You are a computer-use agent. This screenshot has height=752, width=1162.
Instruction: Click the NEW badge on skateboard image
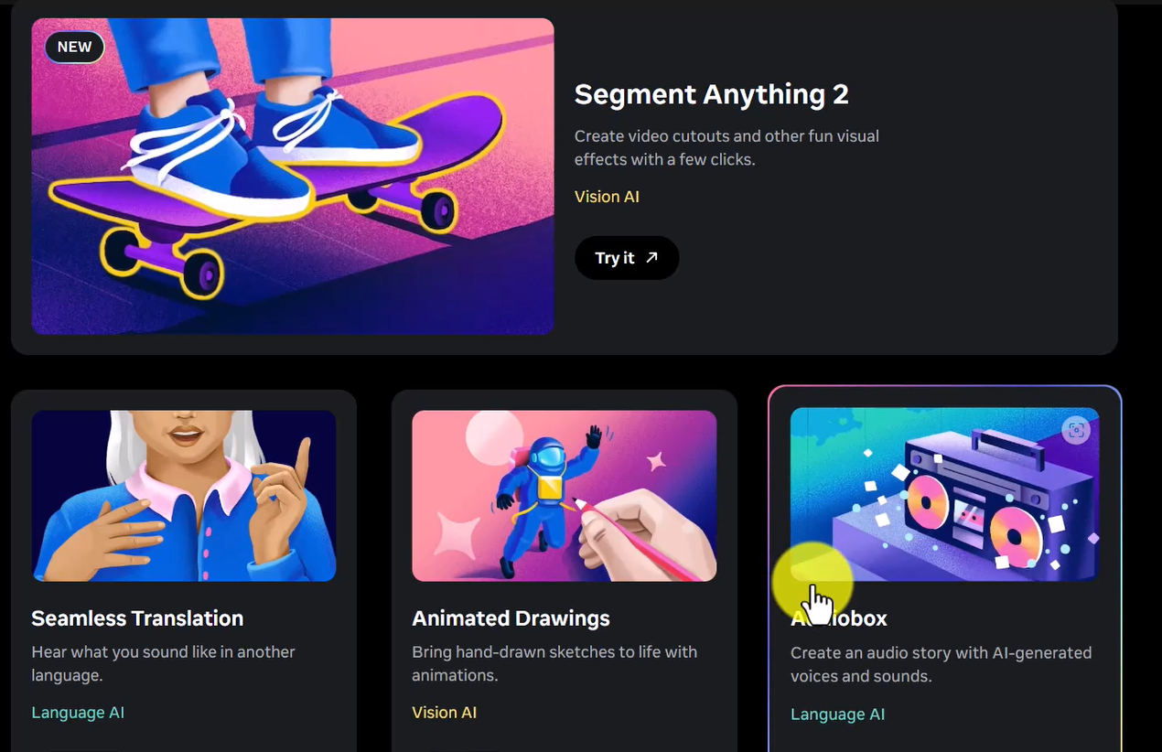click(x=75, y=47)
